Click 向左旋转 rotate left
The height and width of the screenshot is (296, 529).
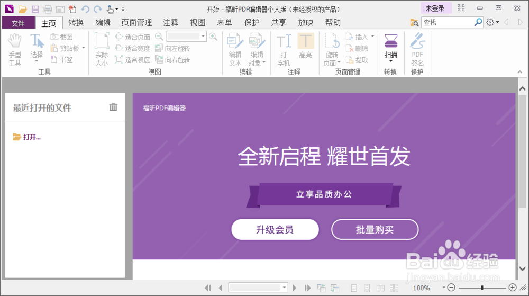[172, 48]
